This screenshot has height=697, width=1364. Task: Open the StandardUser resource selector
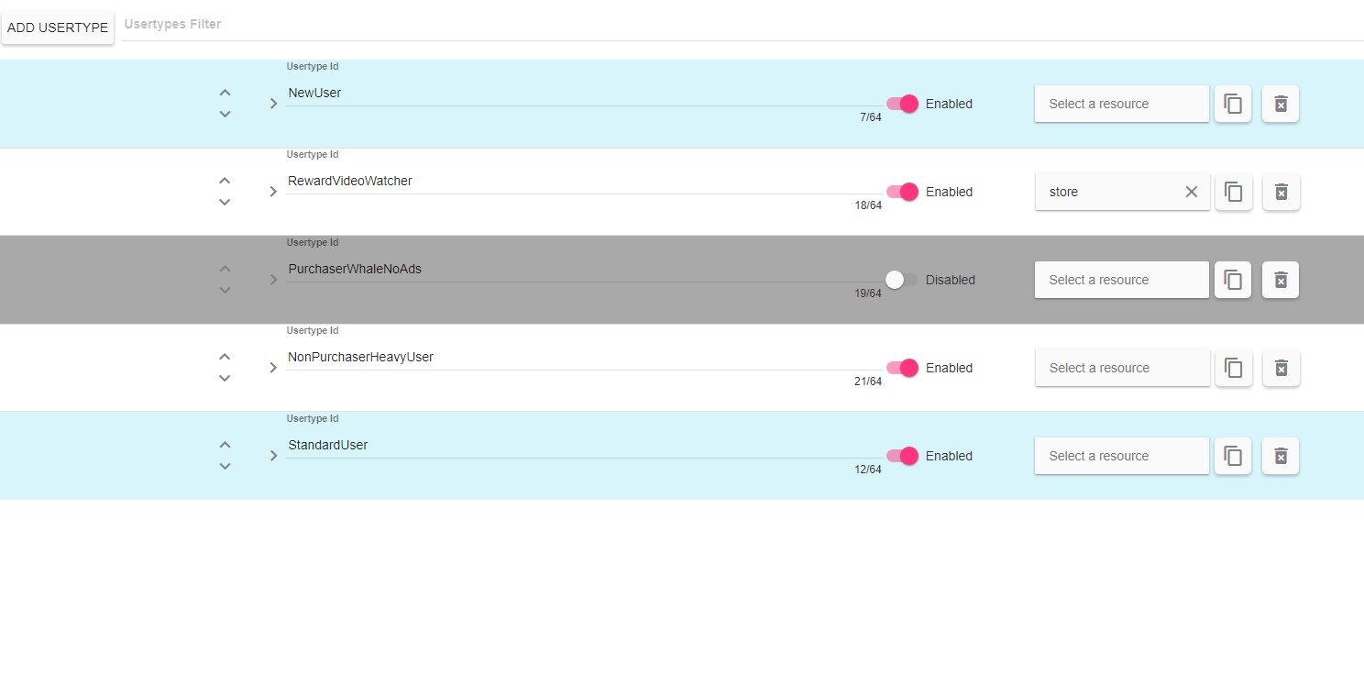click(x=1121, y=456)
